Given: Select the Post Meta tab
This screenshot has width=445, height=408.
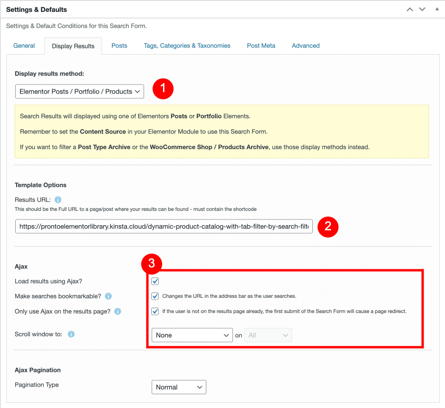Looking at the screenshot, I should pos(261,46).
